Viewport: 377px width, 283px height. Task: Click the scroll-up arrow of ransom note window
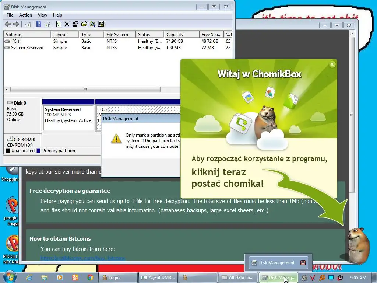[352, 34]
